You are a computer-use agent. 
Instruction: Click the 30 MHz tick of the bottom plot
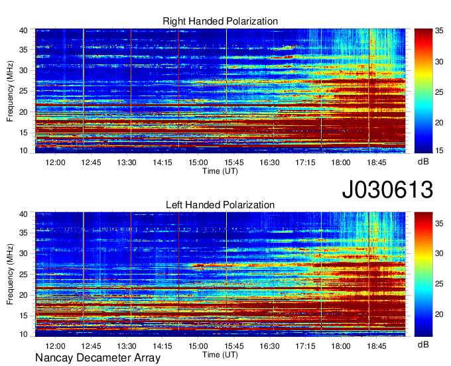click(23, 253)
